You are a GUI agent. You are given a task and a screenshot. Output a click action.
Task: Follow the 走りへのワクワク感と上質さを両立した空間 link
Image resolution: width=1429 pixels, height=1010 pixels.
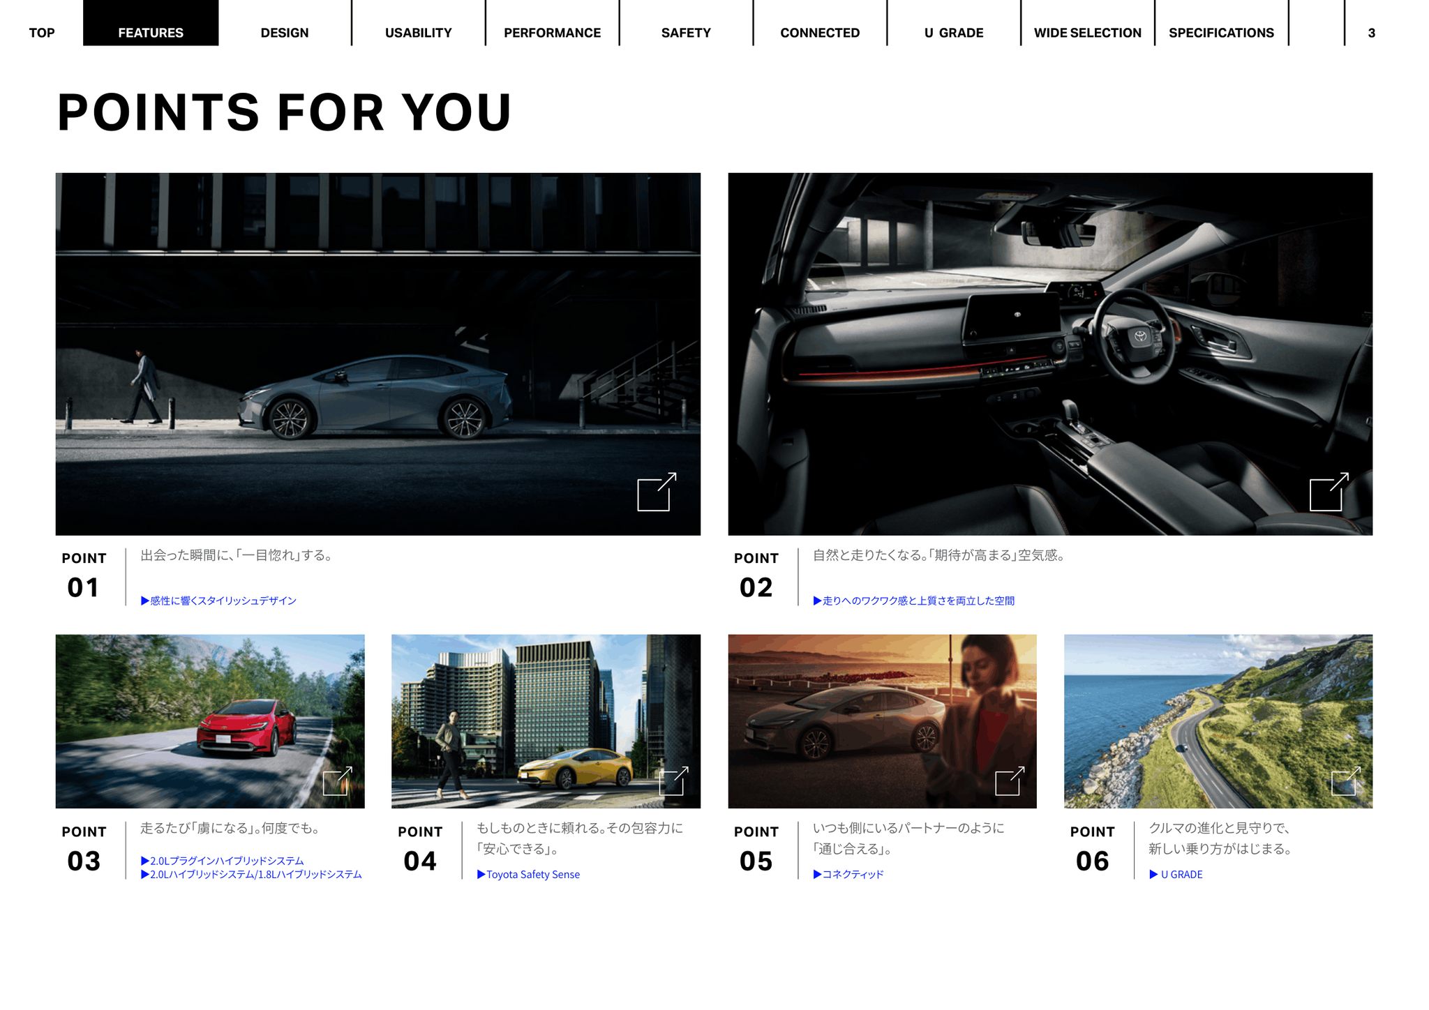point(913,601)
